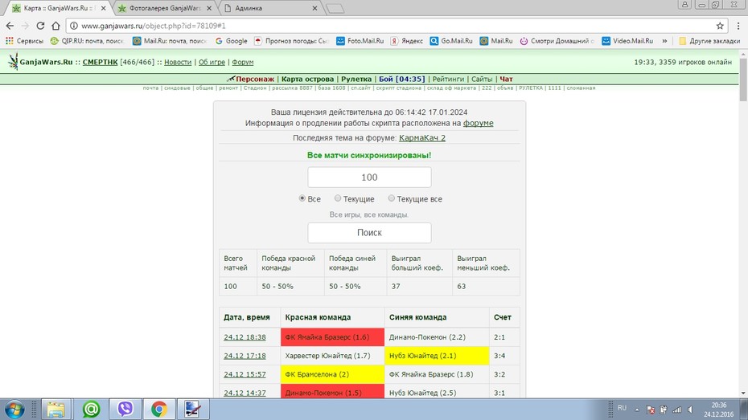
Task: Open Об игре link
Action: point(212,62)
